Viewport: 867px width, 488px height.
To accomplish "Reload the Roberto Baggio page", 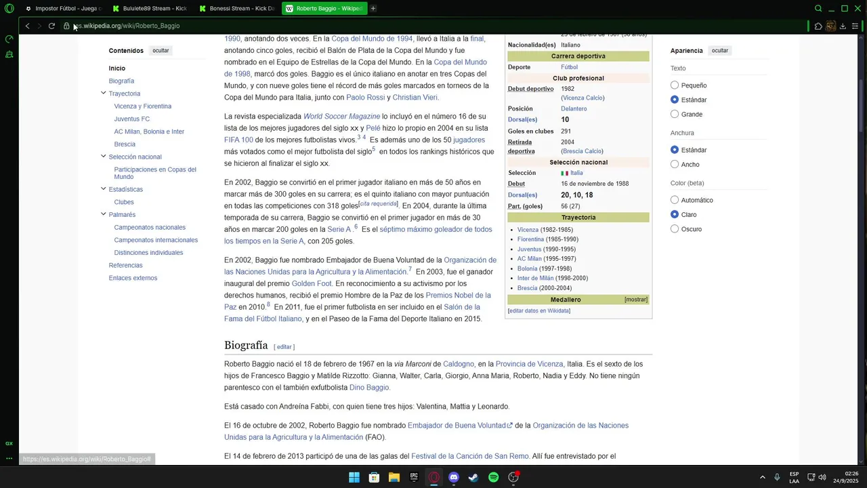I will tap(51, 26).
